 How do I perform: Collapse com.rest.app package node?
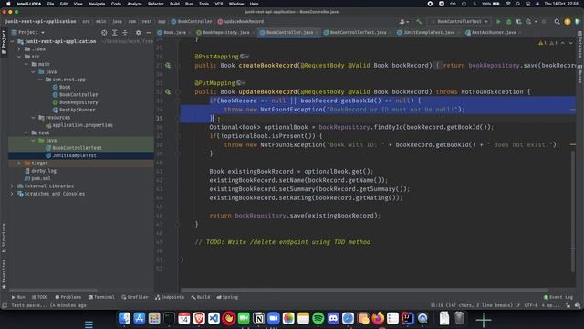tap(40, 80)
